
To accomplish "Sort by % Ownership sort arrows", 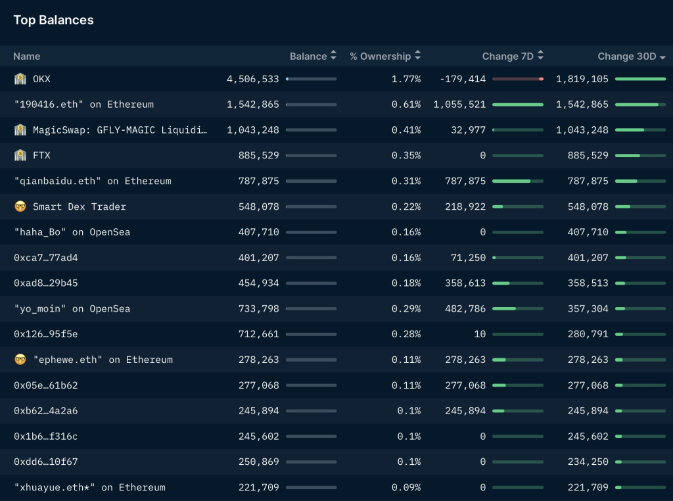I will pos(417,56).
